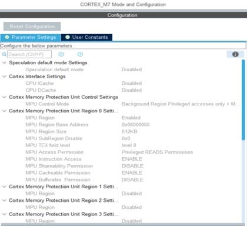This screenshot has height=226, width=247.
Task: Open CPU ICache Disabled value
Action: [132, 84]
